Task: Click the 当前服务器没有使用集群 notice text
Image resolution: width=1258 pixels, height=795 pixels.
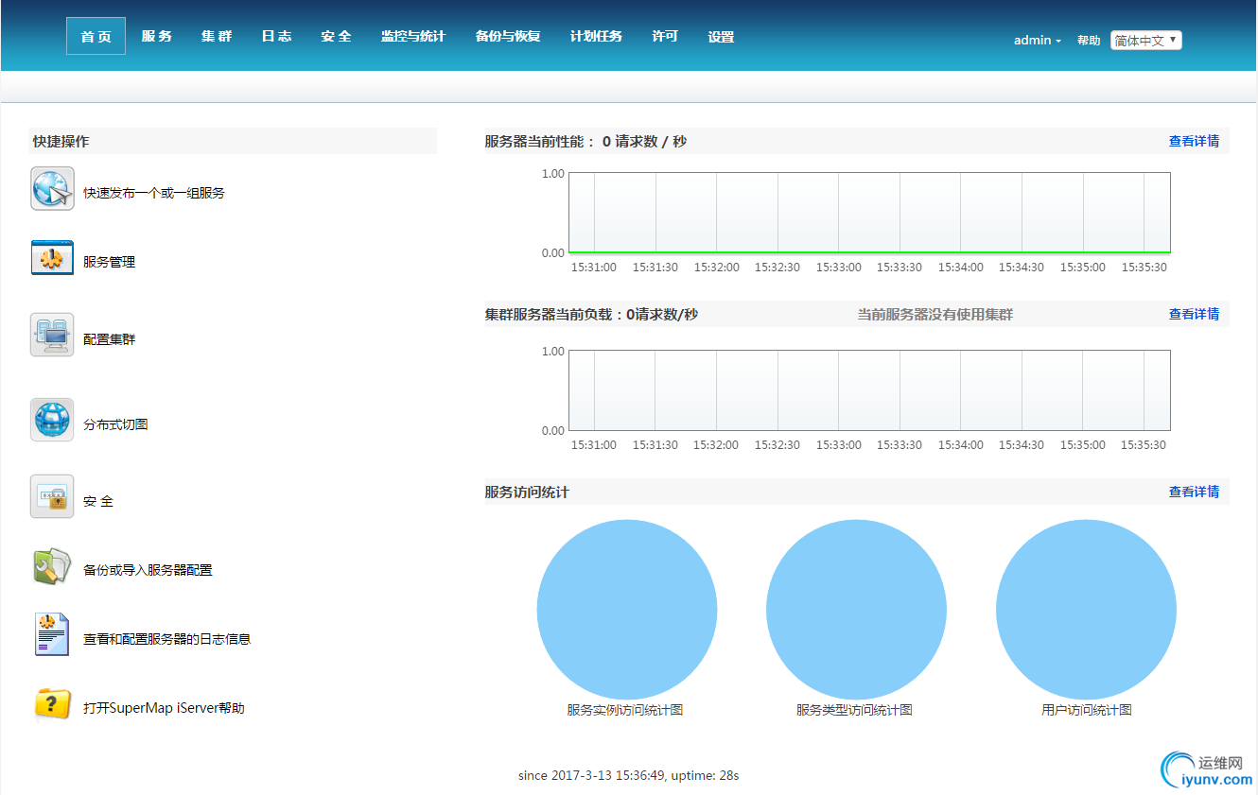Action: tap(935, 314)
